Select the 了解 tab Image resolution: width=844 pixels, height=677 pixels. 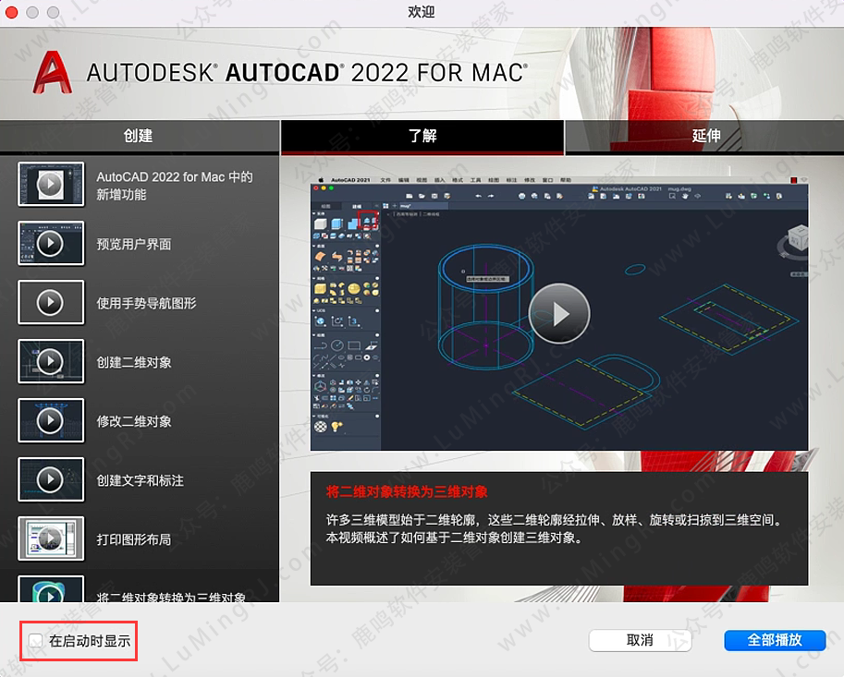(422, 136)
